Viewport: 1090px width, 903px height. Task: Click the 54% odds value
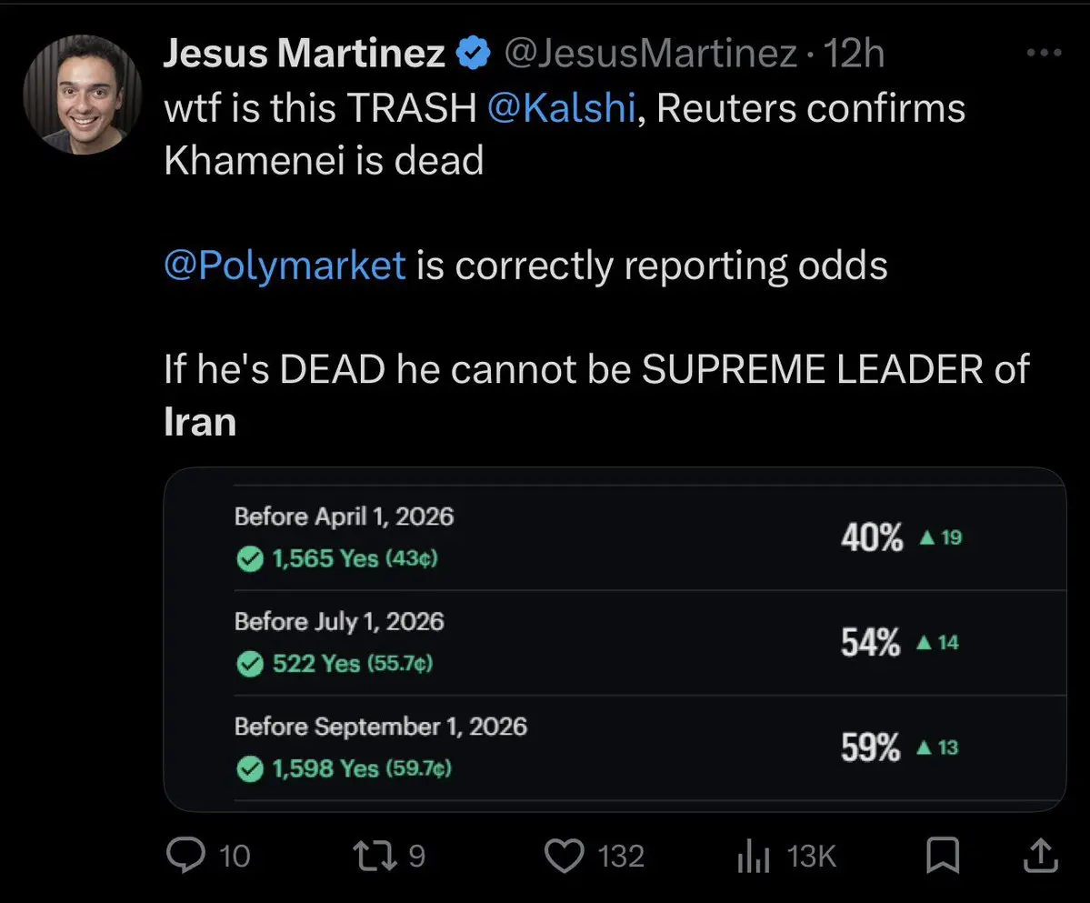(x=871, y=643)
